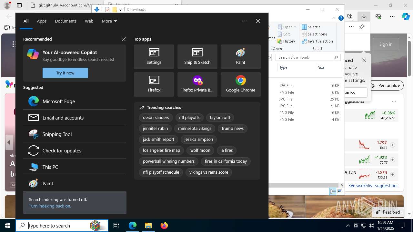413x232 pixels.
Task: Click Sign in button on page
Action: click(x=386, y=44)
